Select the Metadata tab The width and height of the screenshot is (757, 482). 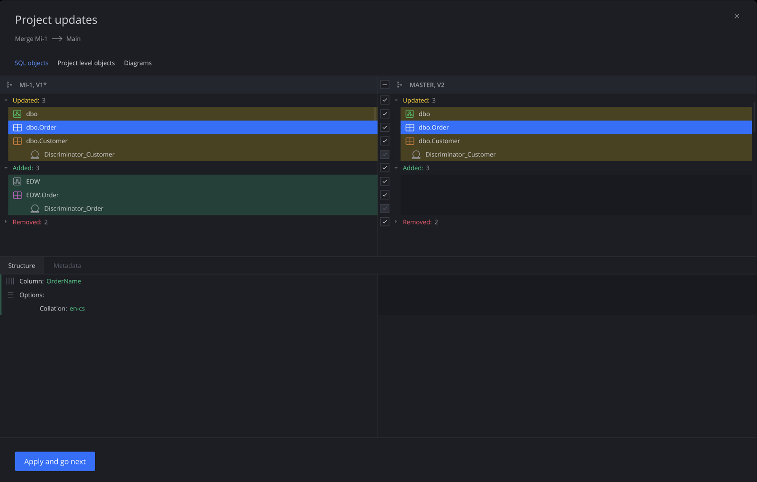coord(67,266)
